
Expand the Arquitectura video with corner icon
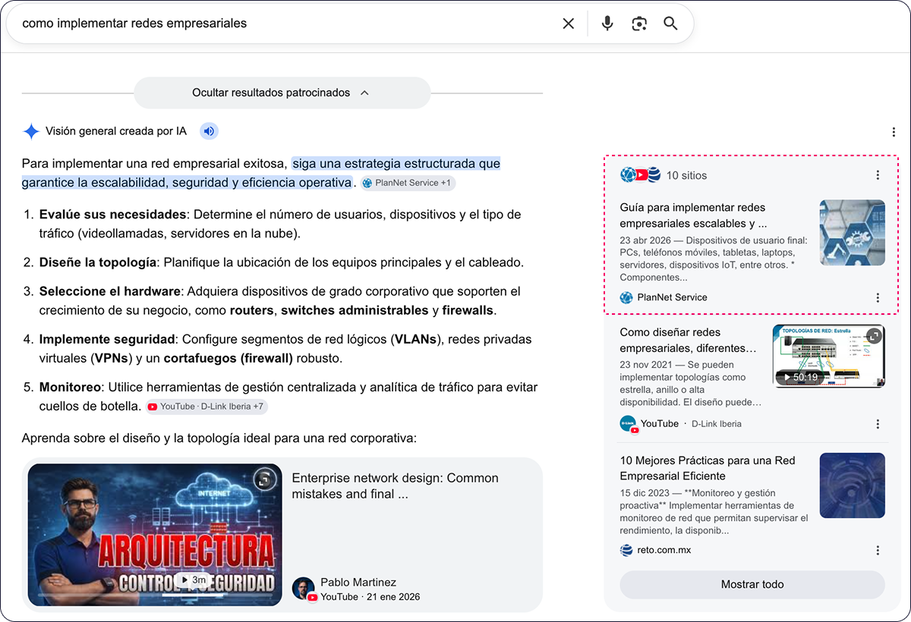pos(264,479)
